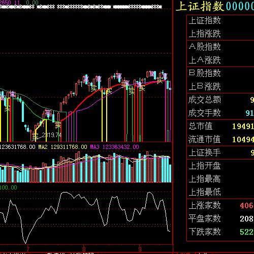Screen dimensions: 254x254
Task: Open the 成交手数 volume row
Action: (x=220, y=113)
